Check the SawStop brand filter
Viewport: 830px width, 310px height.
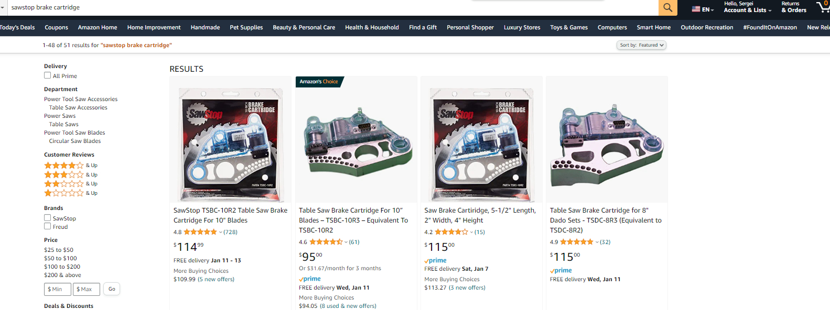pos(48,218)
